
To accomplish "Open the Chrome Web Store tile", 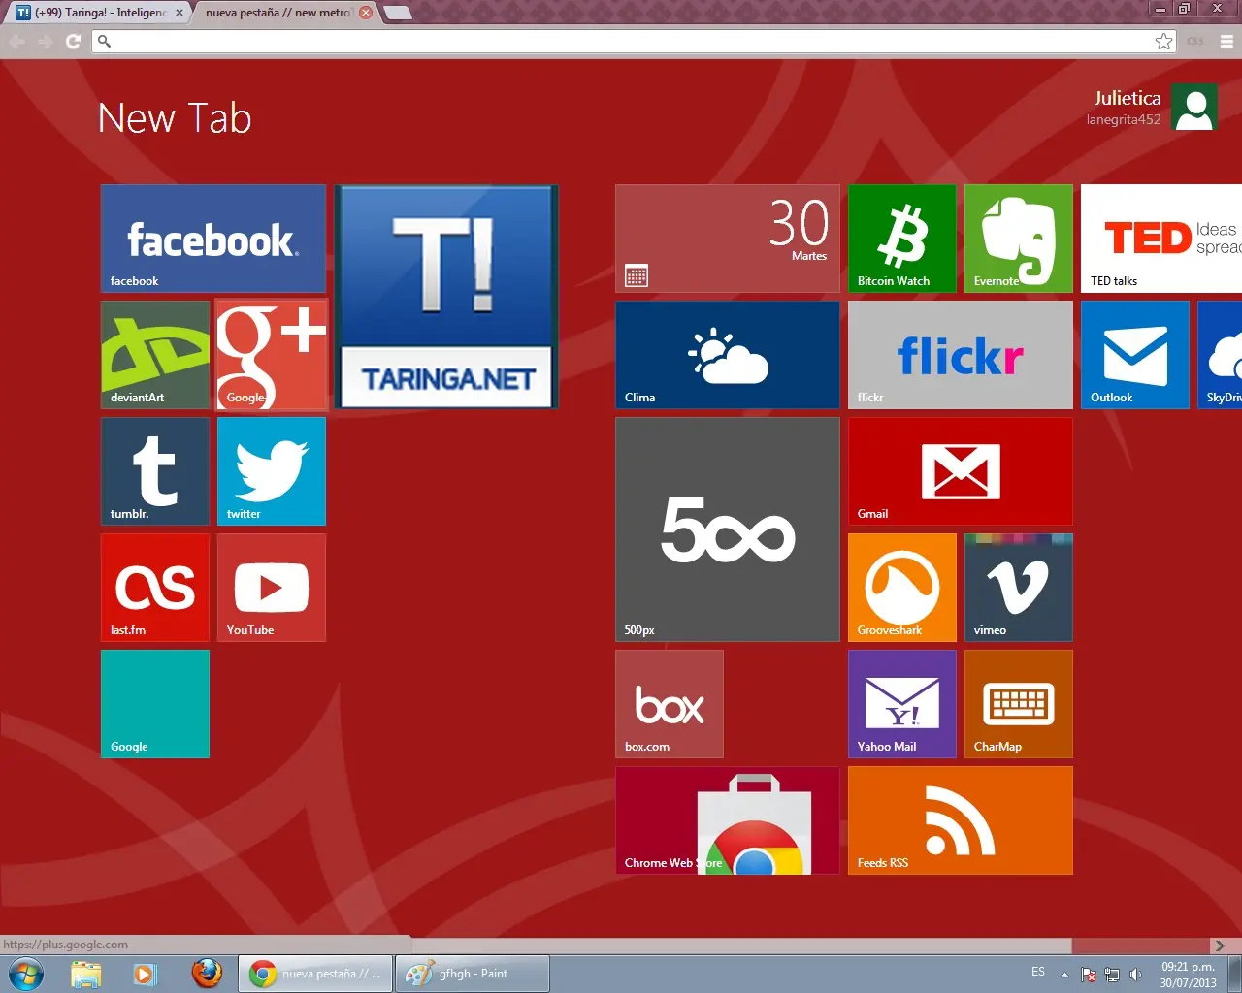I will (x=728, y=820).
